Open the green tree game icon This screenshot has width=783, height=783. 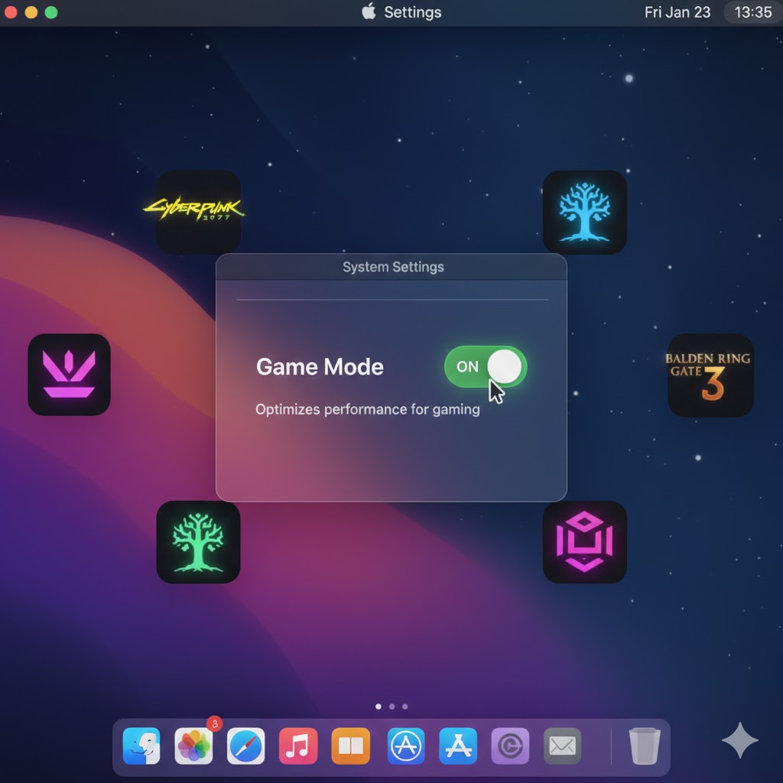pyautogui.click(x=198, y=543)
